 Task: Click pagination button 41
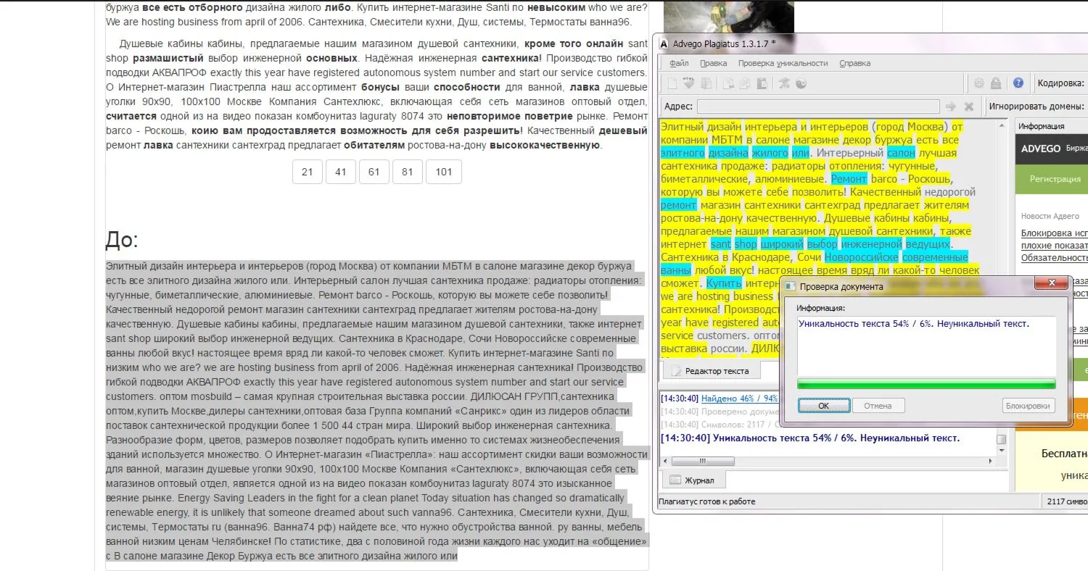341,172
